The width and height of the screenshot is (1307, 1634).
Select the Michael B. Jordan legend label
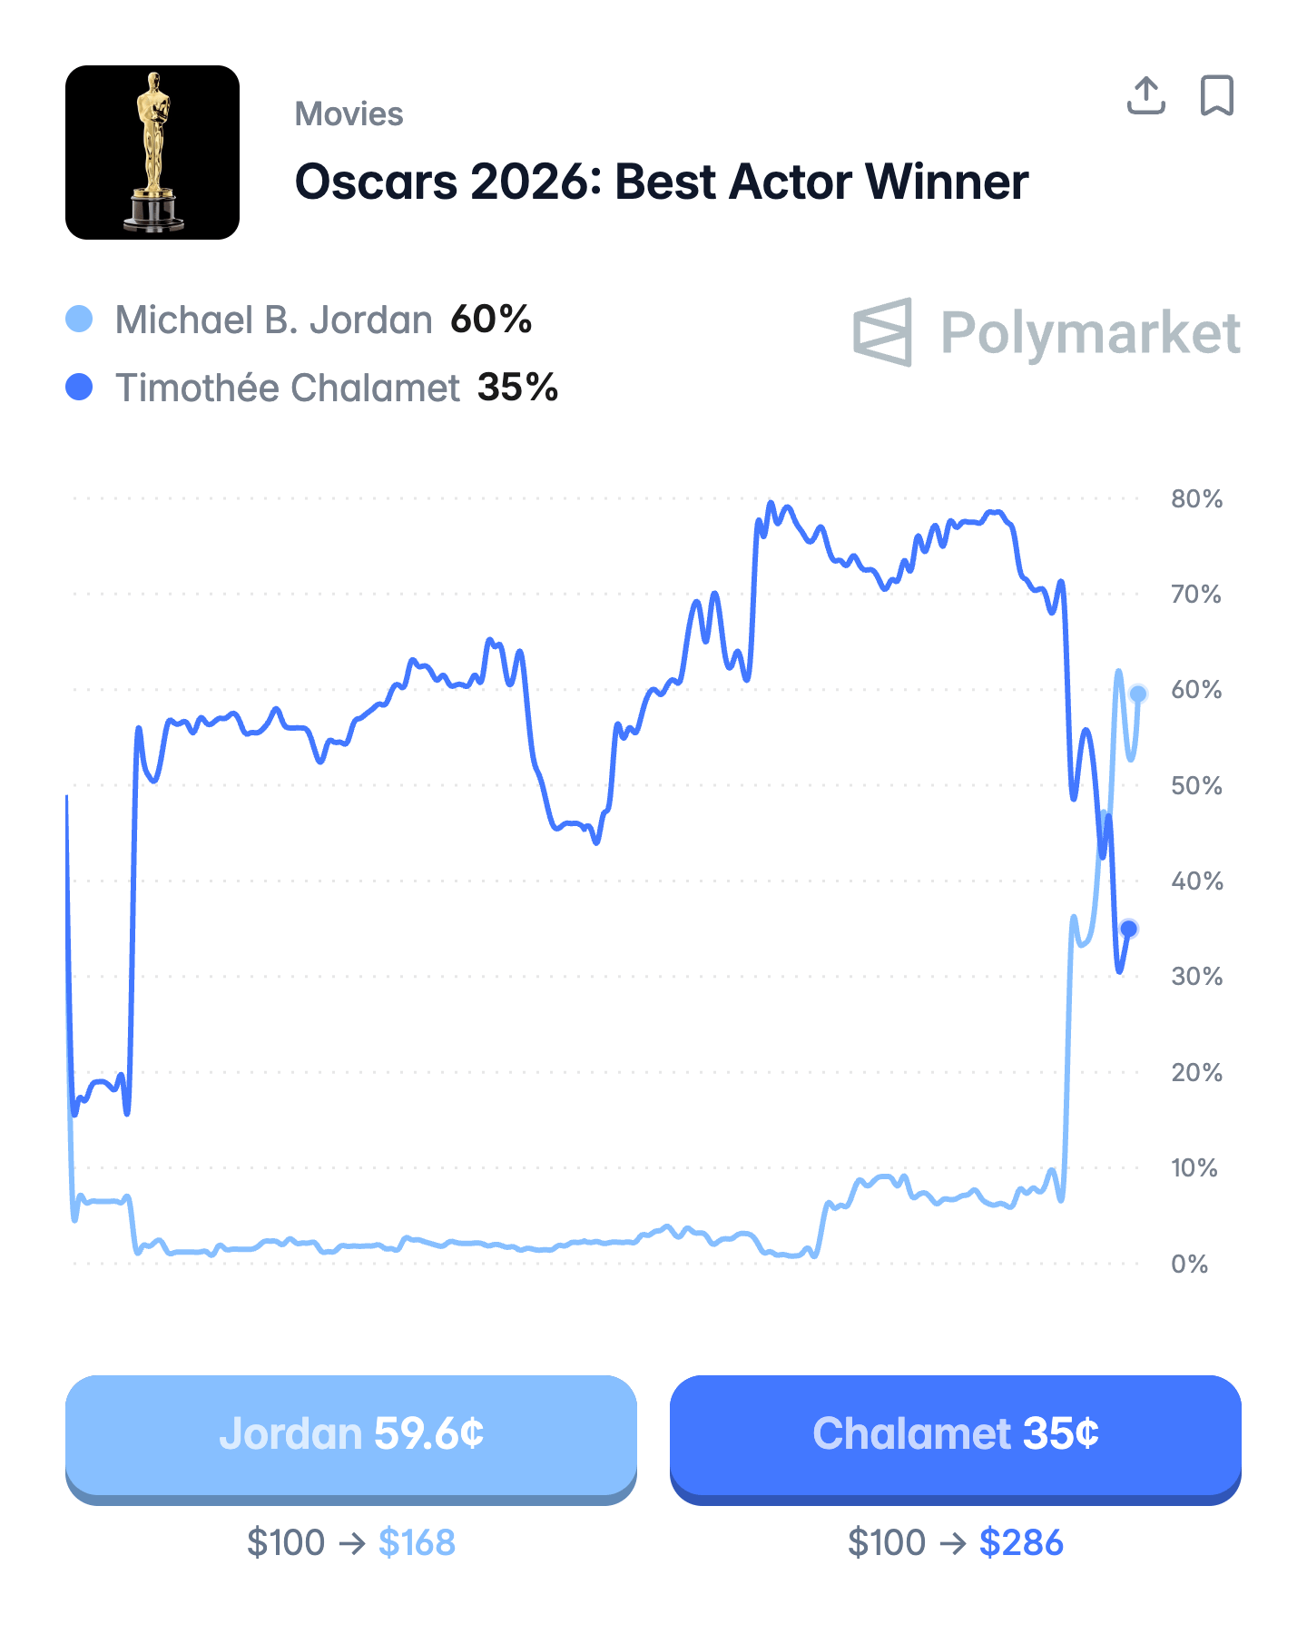(x=273, y=320)
